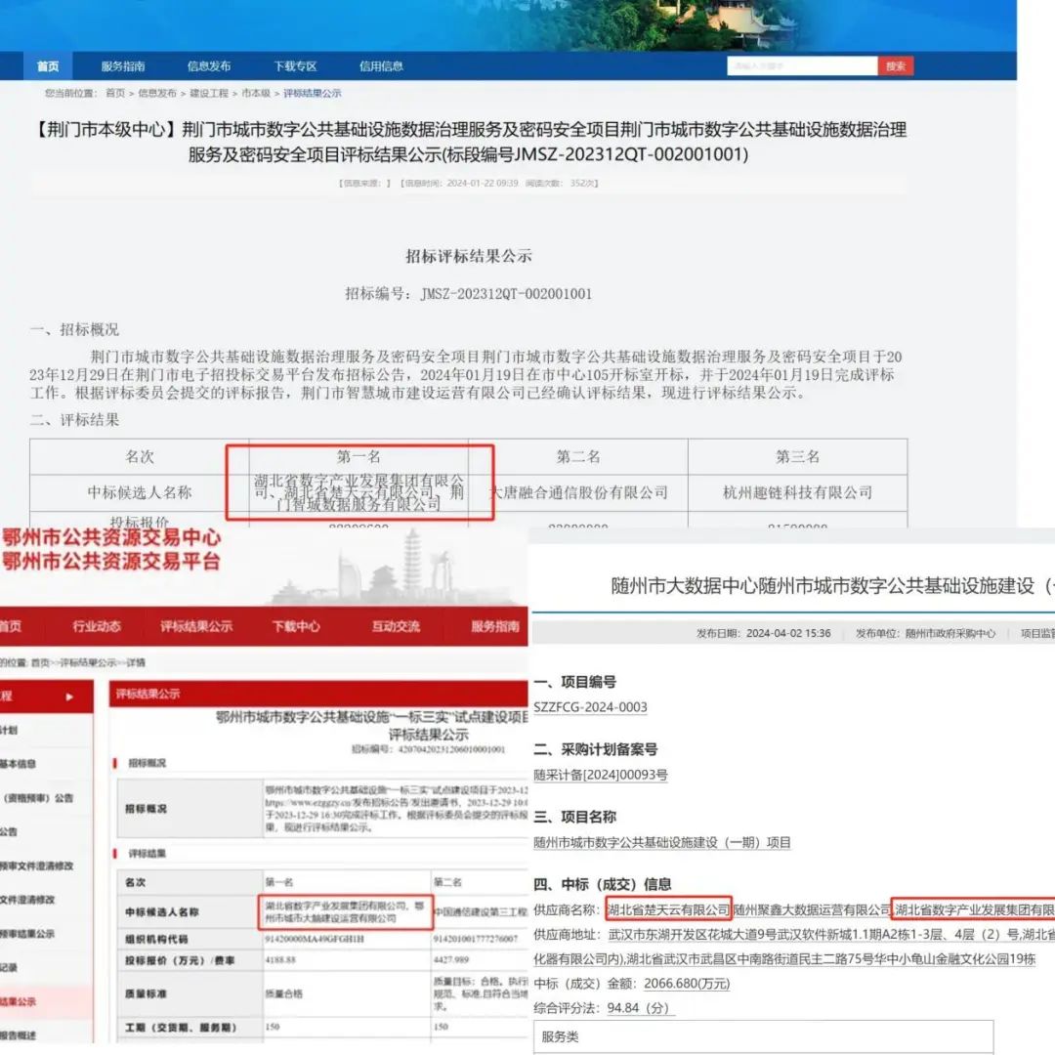Viewport: 1055px width, 1055px height.
Task: Click the 服务类 box on Suizhou page
Action: tap(764, 1036)
